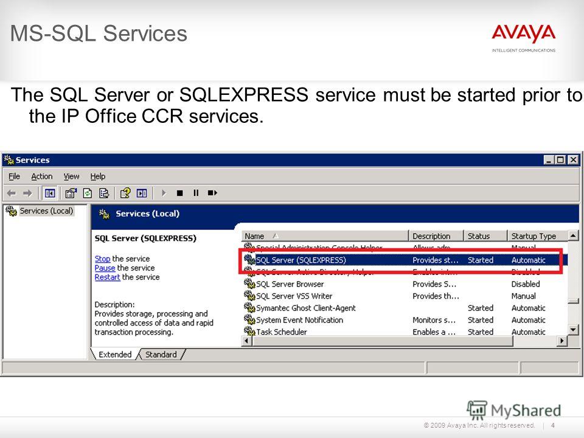Click the horizontal scrollbar left arrow

click(246, 341)
